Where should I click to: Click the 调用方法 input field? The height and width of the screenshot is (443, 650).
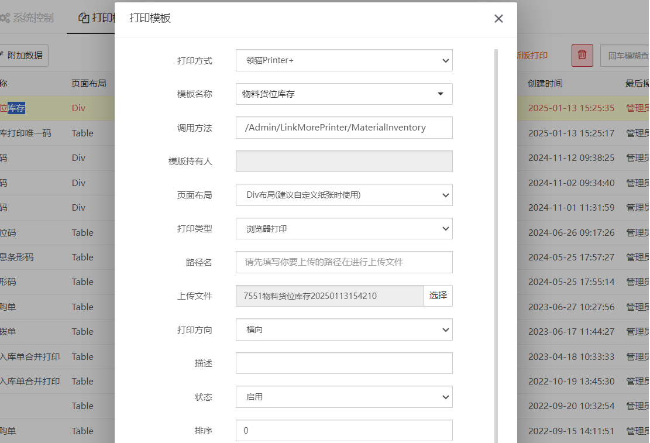point(344,128)
